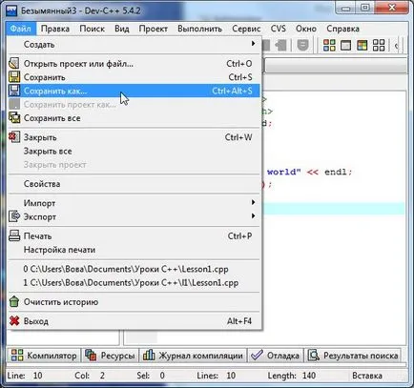The image size is (414, 388).
Task: Select the Сохранить как... menu entry
Action: (x=134, y=91)
